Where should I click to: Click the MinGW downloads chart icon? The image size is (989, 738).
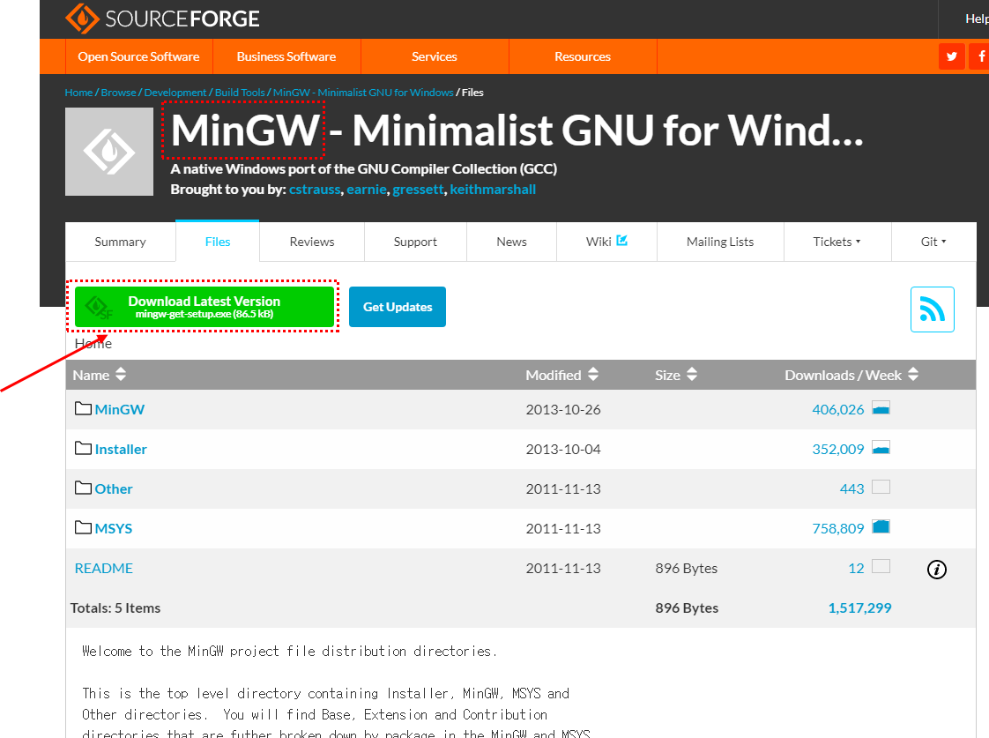point(881,408)
